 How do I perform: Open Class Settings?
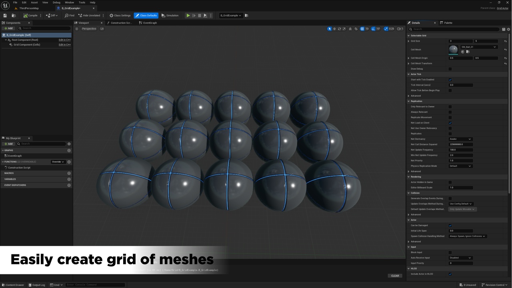click(120, 16)
